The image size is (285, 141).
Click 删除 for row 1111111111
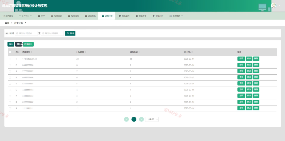256,108
